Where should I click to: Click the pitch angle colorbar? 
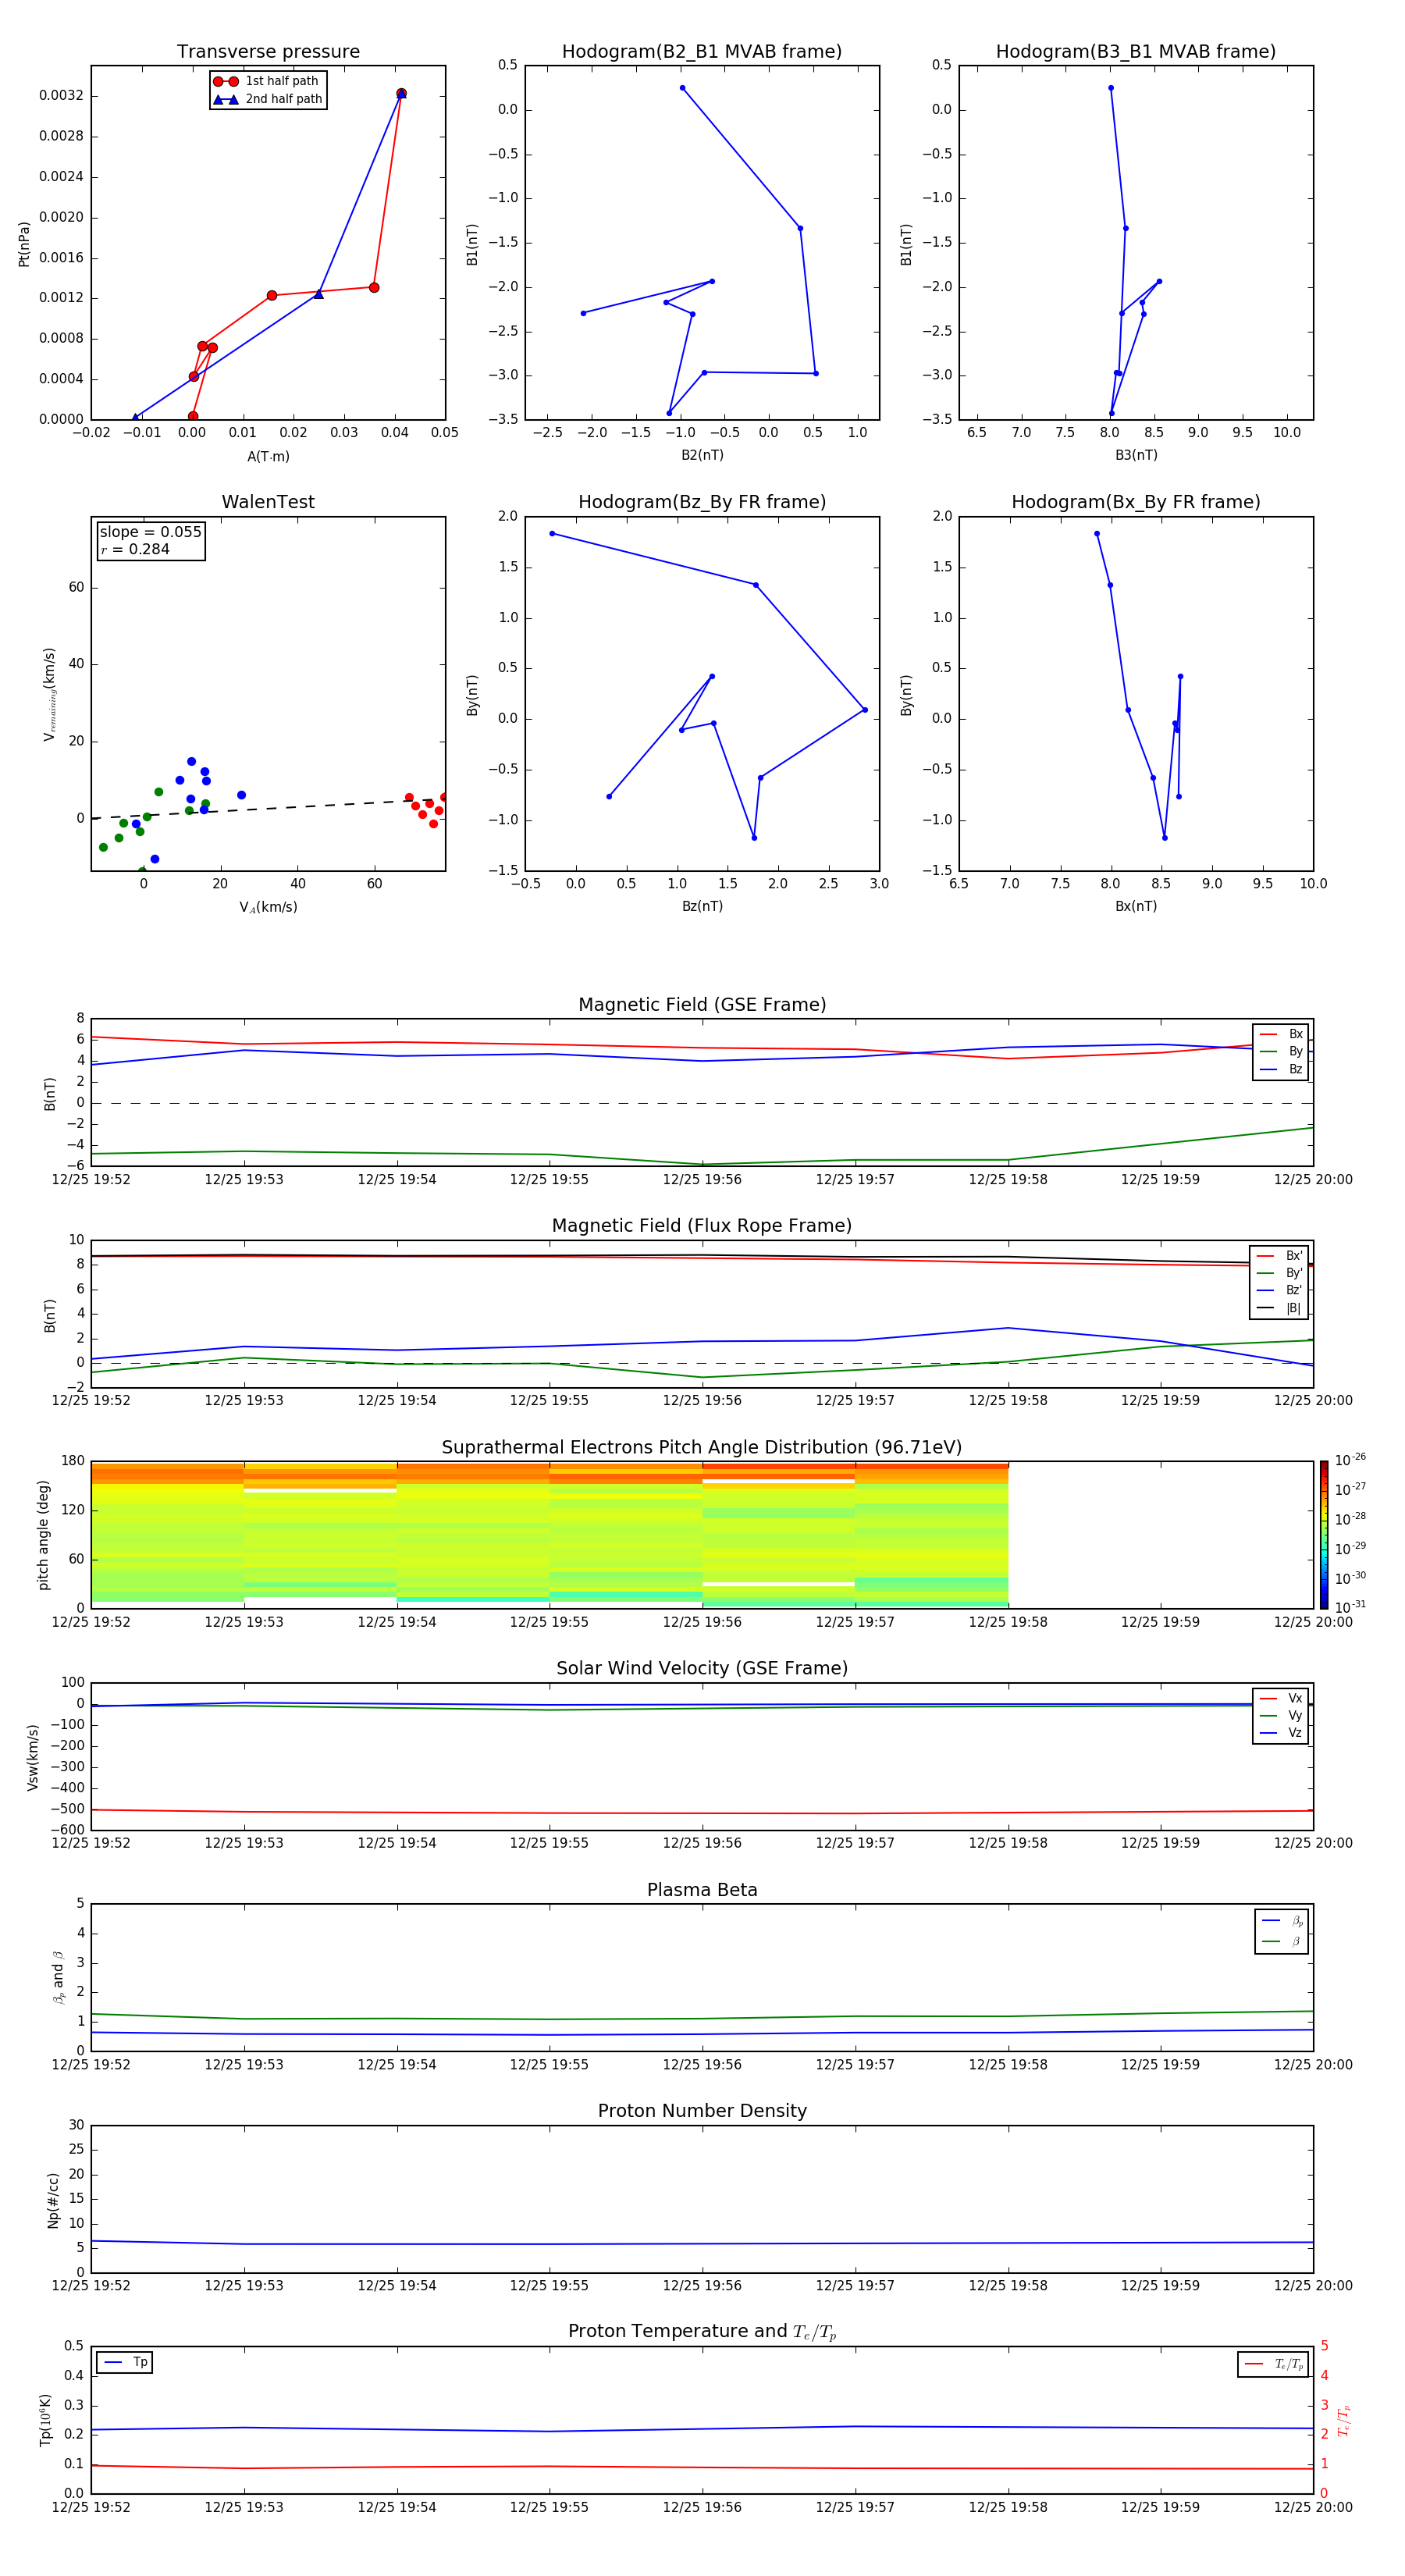coord(1324,1535)
